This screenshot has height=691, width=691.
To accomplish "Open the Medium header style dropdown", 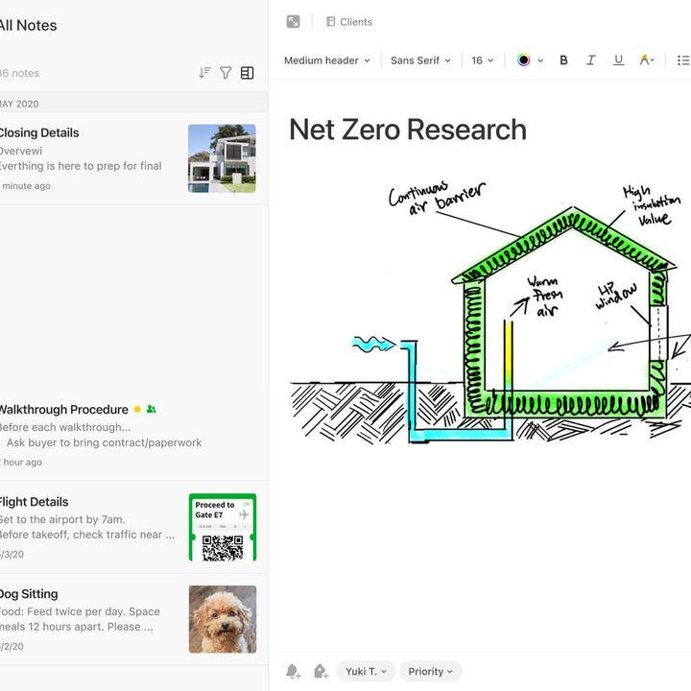I will (327, 60).
